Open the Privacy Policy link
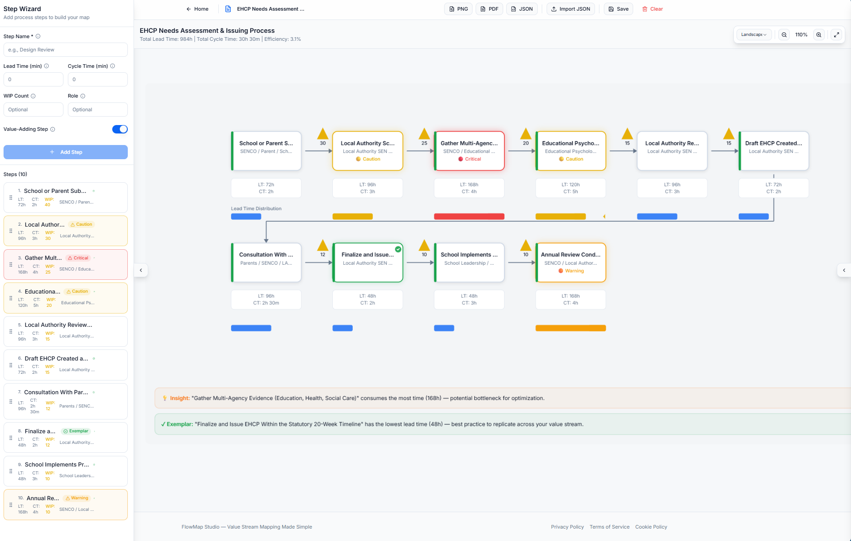Screen dimensions: 851x541 click(567, 527)
